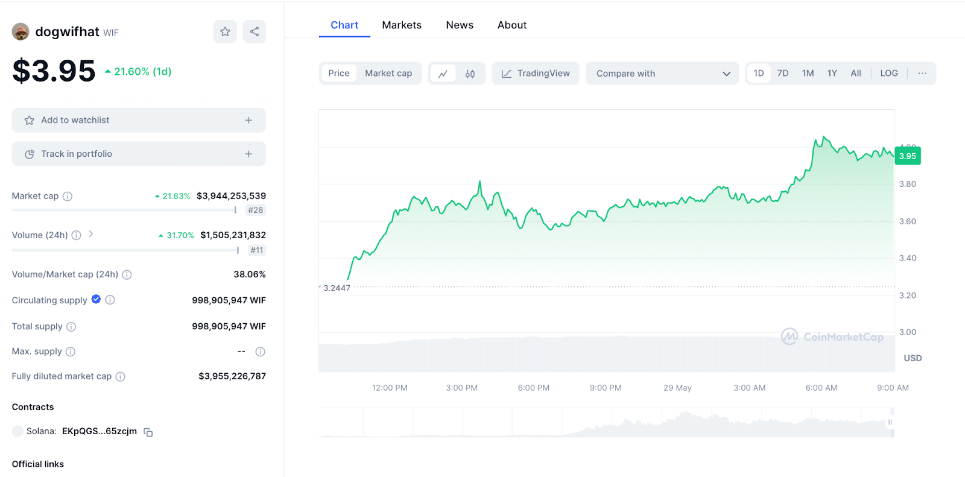Click the 3.2447 opening price label
This screenshot has height=477, width=965.
(337, 288)
